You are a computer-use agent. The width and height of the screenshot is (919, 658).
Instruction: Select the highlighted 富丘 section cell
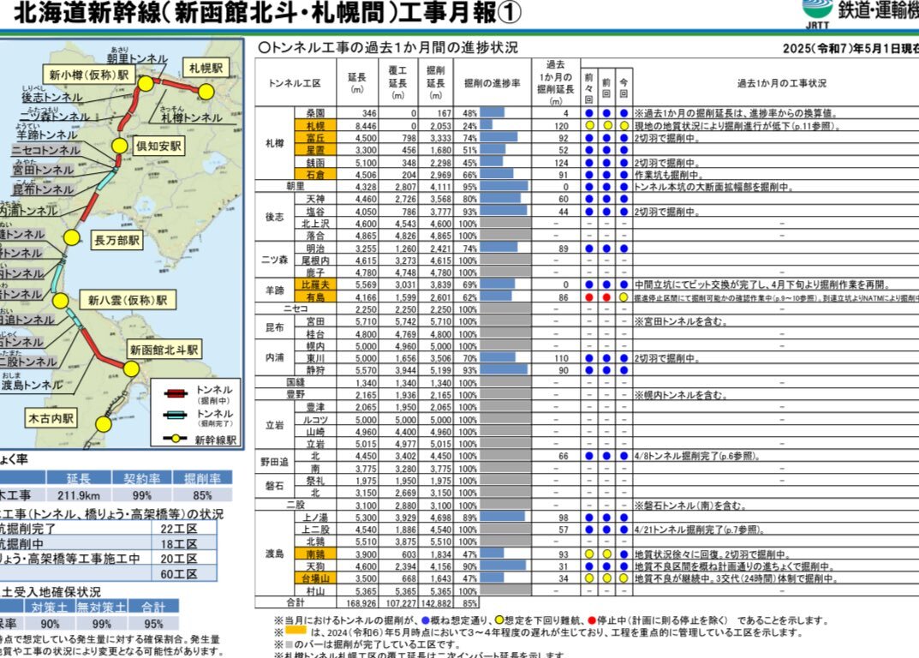click(x=315, y=138)
